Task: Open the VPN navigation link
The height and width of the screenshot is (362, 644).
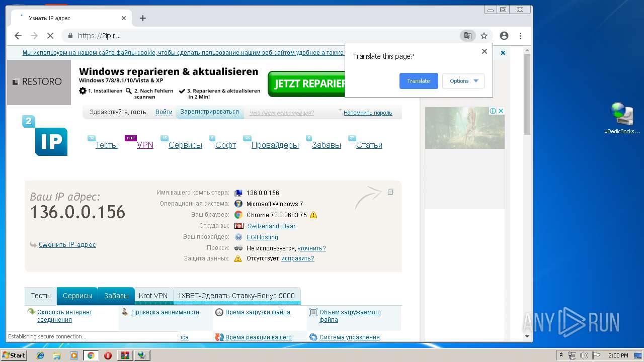Action: pos(145,145)
